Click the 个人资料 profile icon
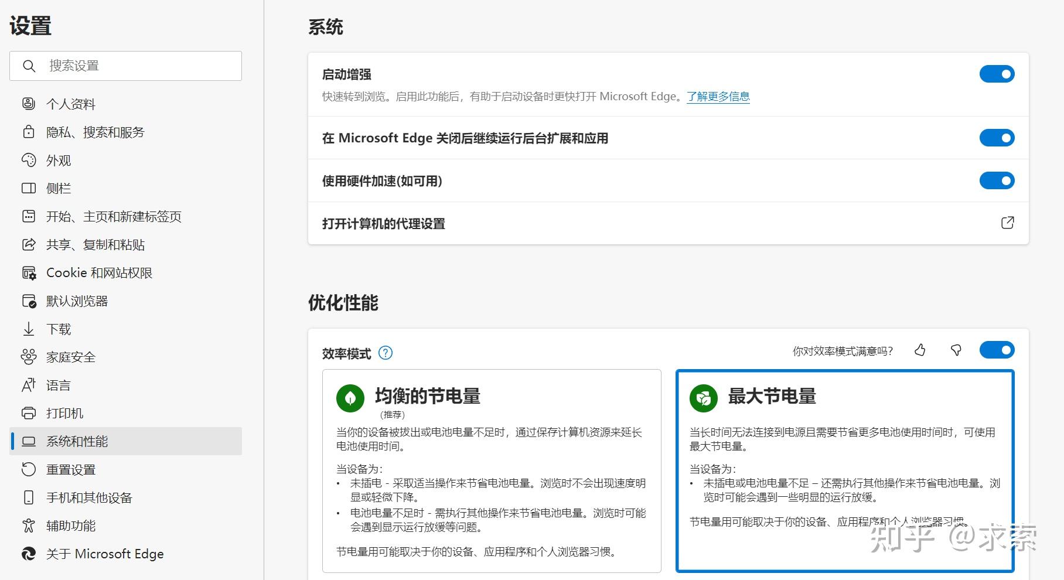This screenshot has width=1064, height=580. 29,104
